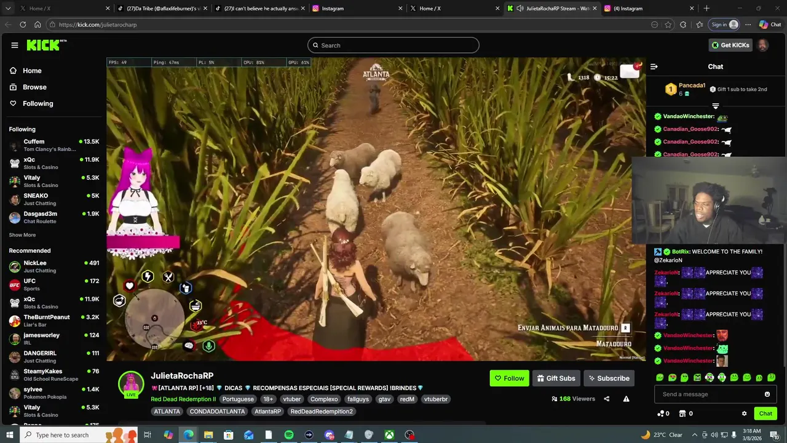Open Dasgasd3m channel
This screenshot has height=443, width=787.
(53, 217)
